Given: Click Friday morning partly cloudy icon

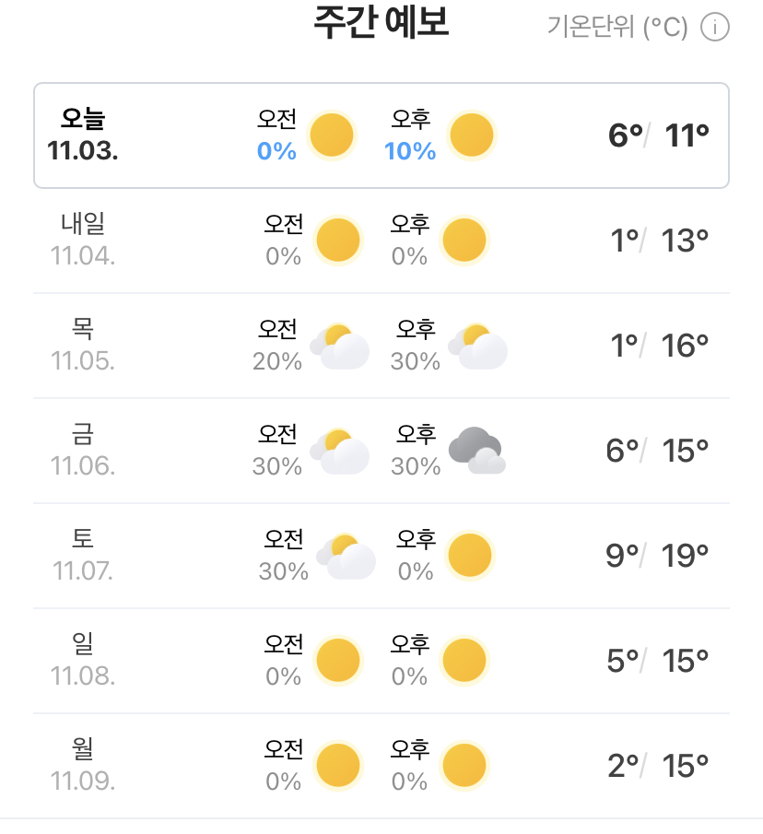Looking at the screenshot, I should (x=339, y=452).
